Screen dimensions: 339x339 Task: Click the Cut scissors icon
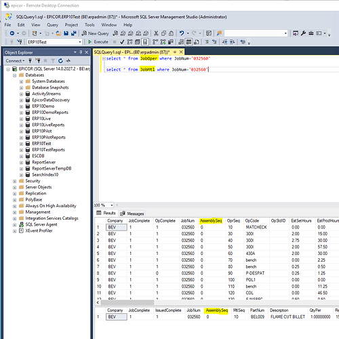(x=156, y=33)
